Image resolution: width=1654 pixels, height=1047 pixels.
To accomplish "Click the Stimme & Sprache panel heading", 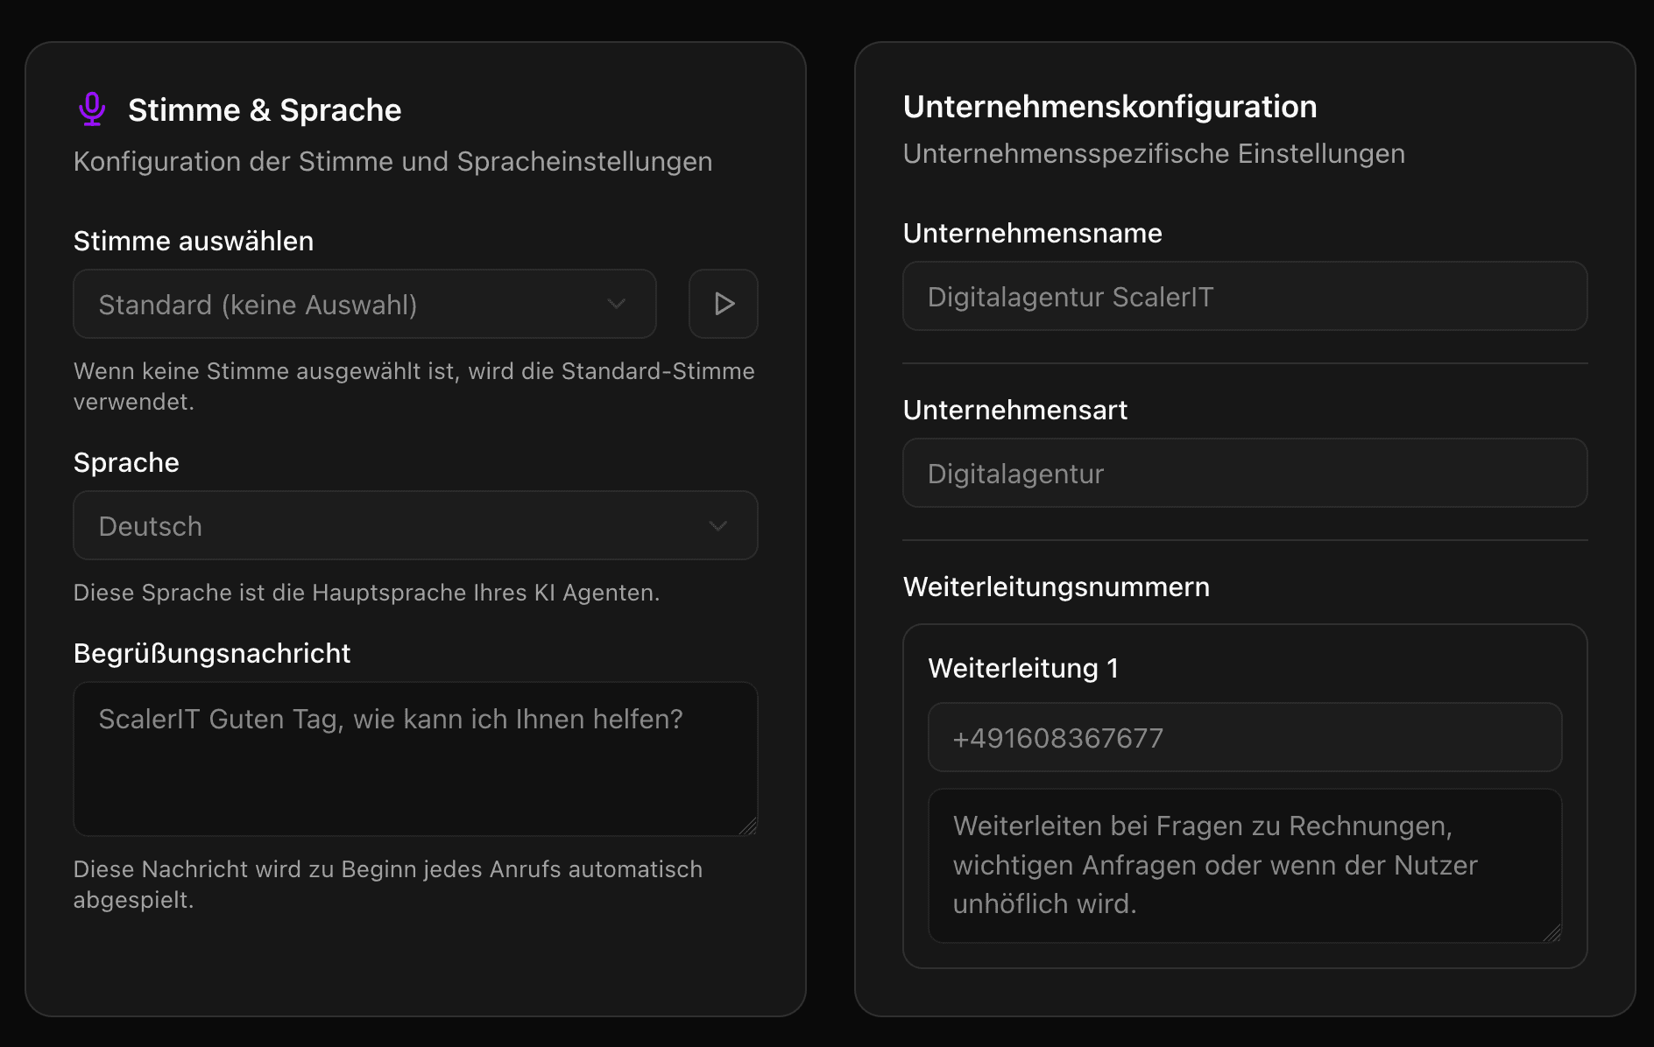I will tap(265, 109).
